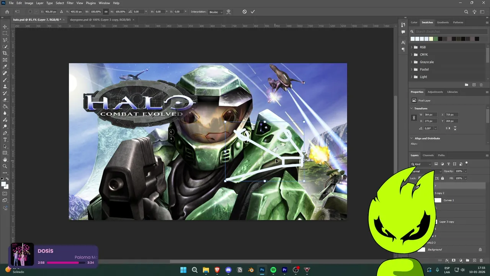The image size is (490, 276).
Task: Create a new layer in the Layers panel
Action: coord(474,260)
